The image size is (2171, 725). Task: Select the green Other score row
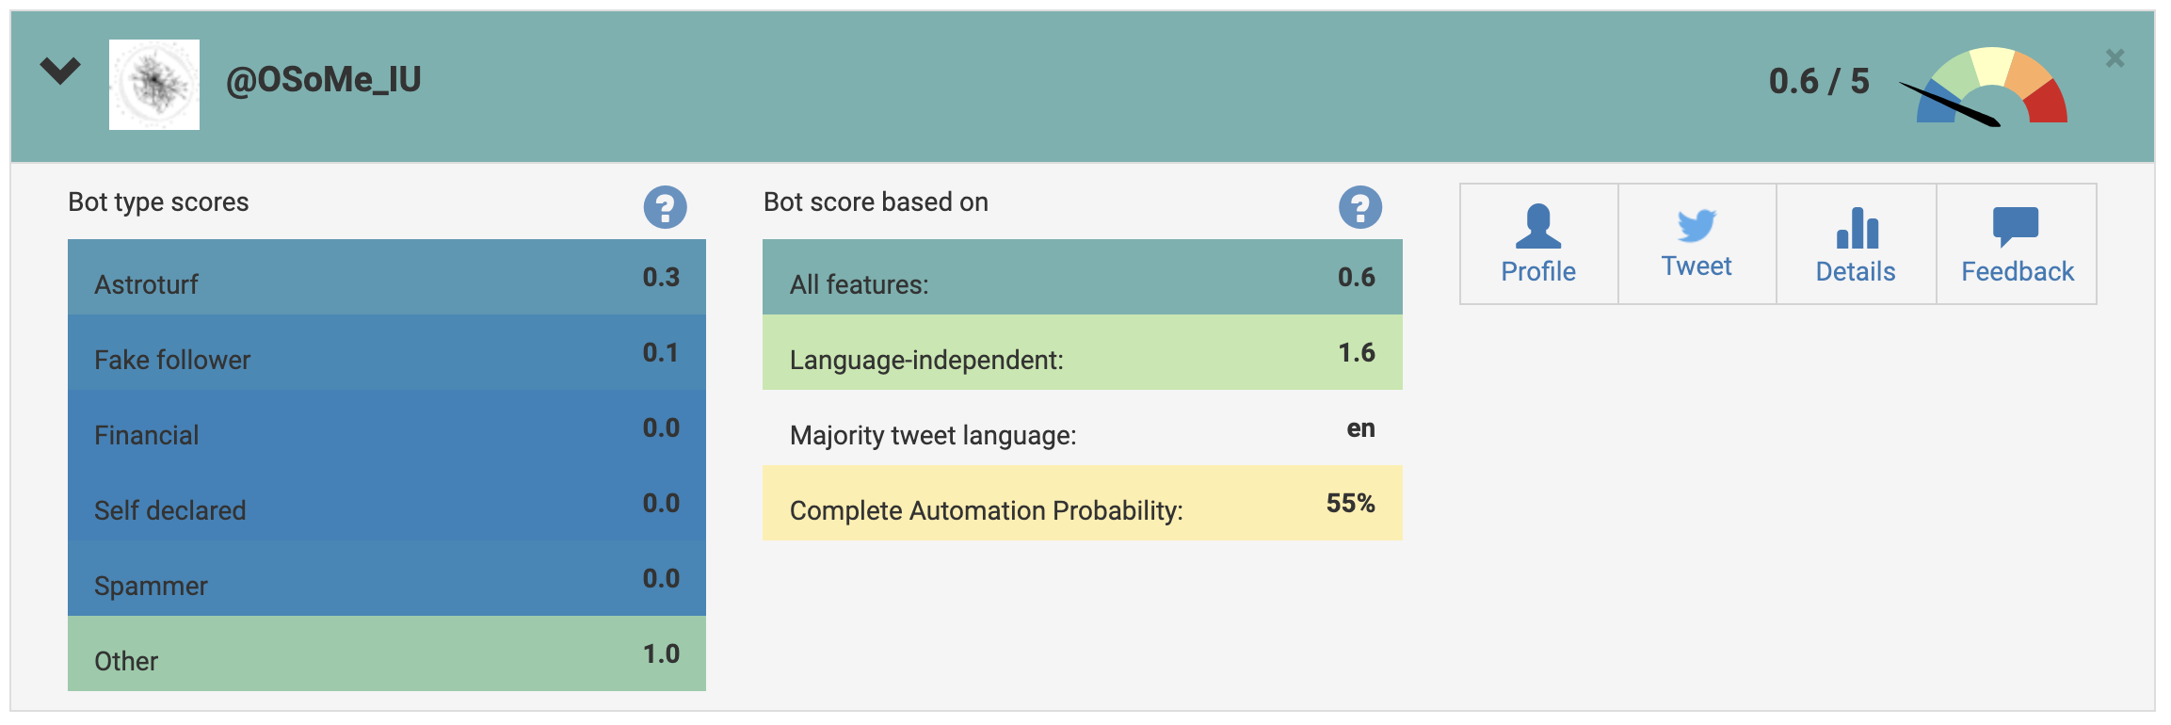pos(386,654)
